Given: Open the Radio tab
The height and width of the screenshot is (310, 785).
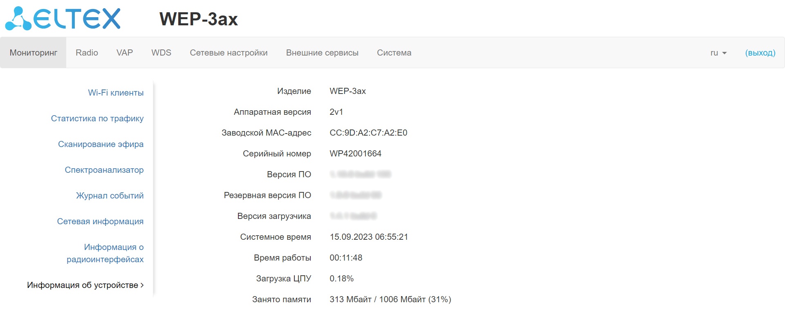Looking at the screenshot, I should [87, 53].
